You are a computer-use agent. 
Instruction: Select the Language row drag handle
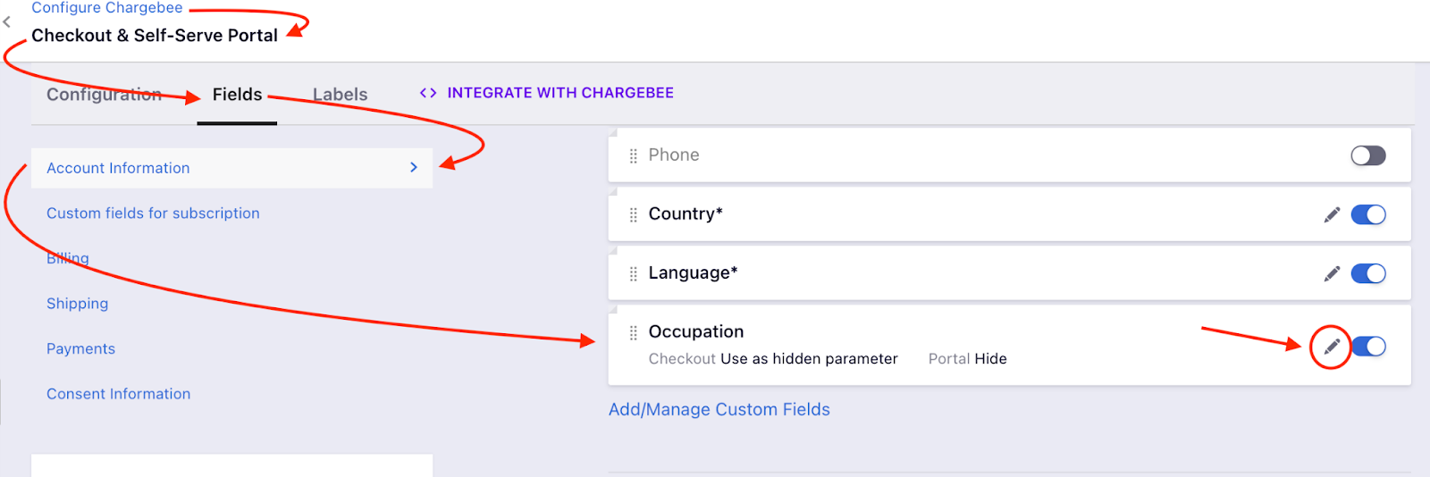pyautogui.click(x=633, y=273)
